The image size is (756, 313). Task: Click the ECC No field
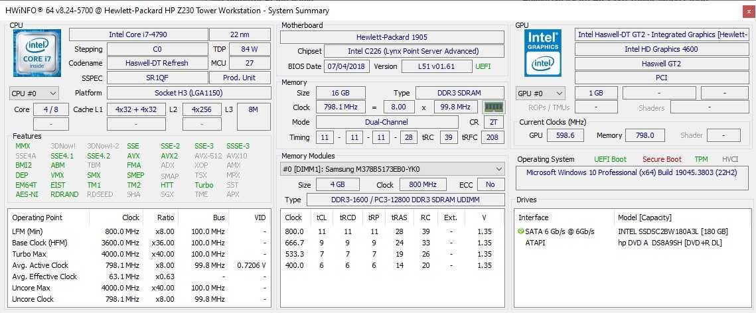click(491, 184)
